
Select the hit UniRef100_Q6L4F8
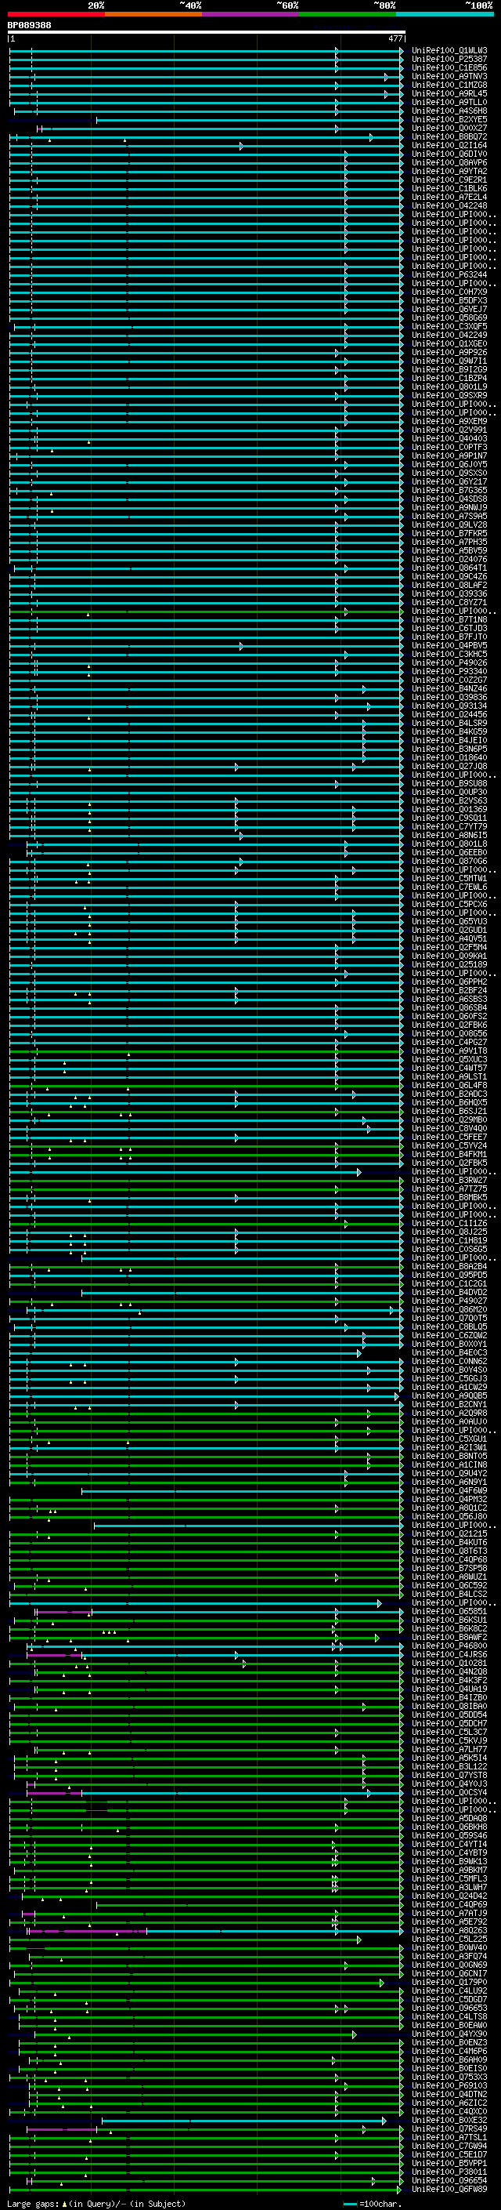[449, 1085]
